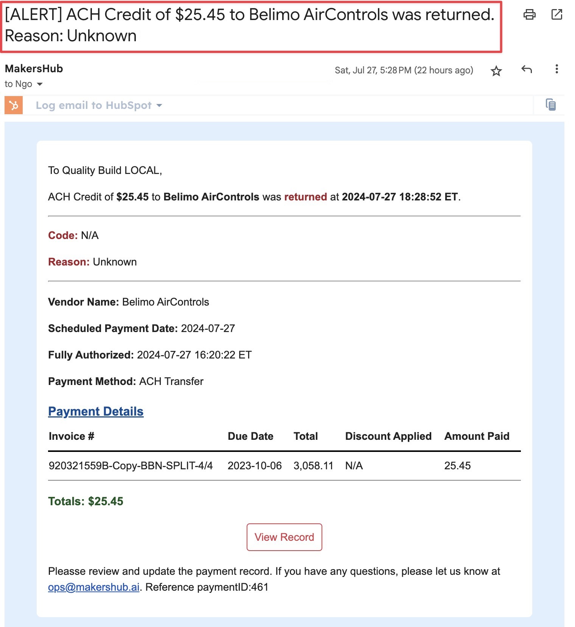Click the Totals: $25.45 line
This screenshot has height=627, width=575.
(x=85, y=501)
